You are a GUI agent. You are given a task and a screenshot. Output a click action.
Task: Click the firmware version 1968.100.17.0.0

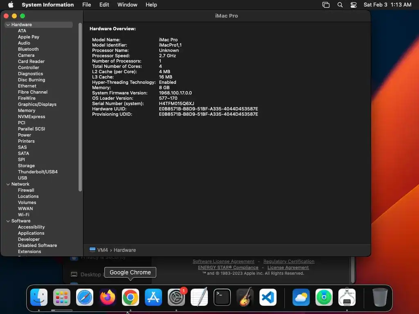[175, 93]
